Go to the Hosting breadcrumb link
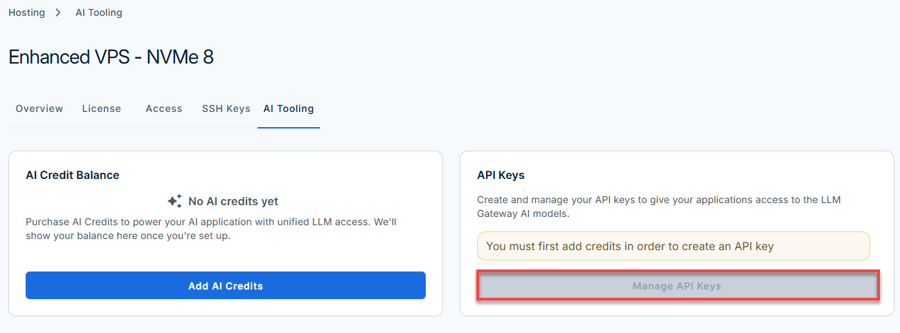 coord(26,12)
